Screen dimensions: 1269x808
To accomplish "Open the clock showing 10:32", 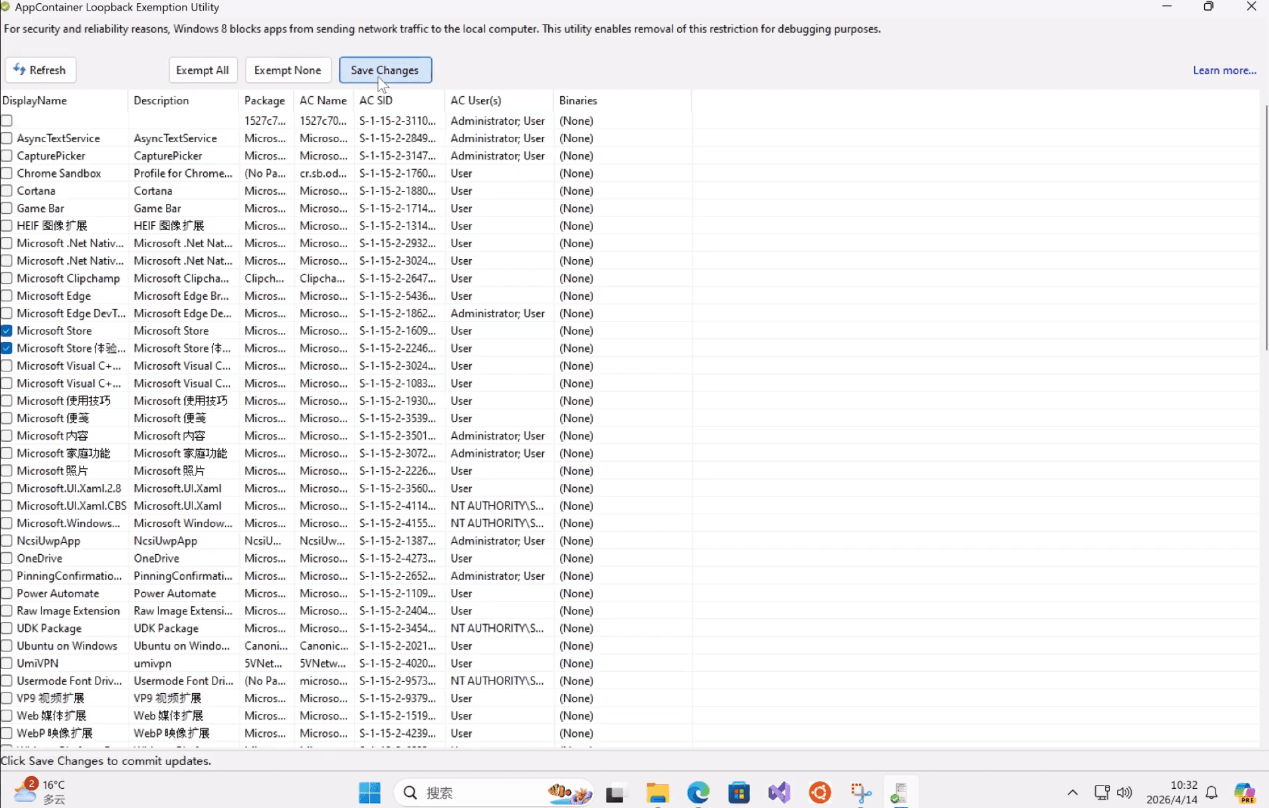I will pyautogui.click(x=1171, y=792).
